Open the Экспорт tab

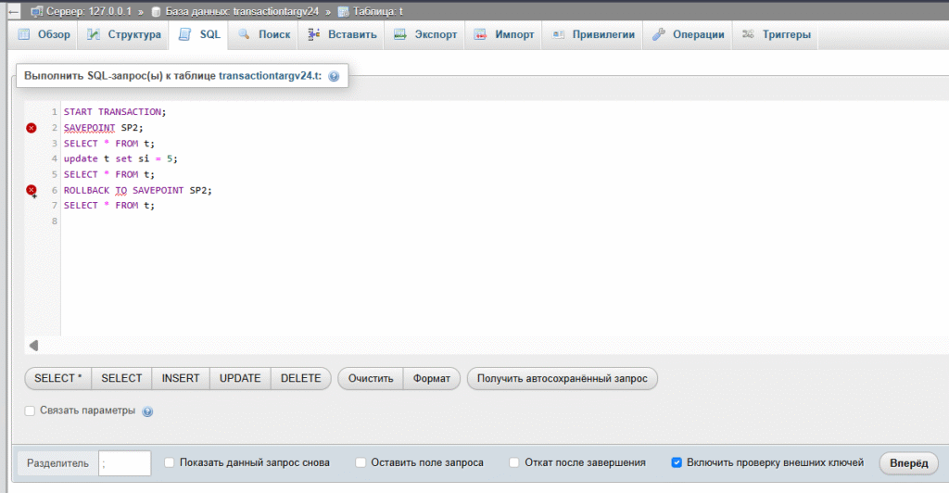424,34
